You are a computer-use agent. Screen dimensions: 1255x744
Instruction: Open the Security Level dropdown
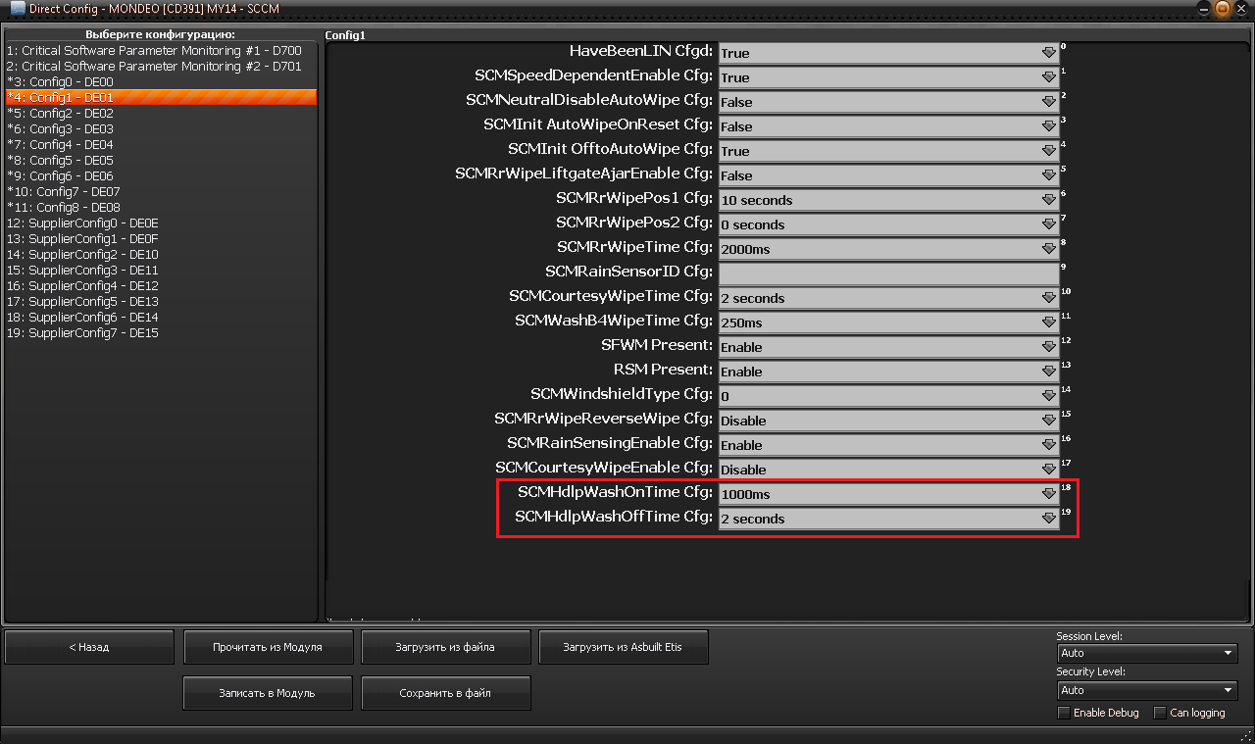pos(1147,690)
